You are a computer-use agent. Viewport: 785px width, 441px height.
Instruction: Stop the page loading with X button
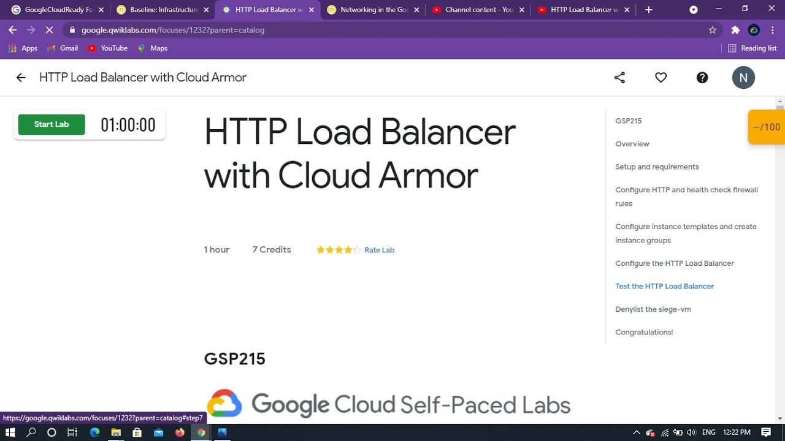pos(50,30)
